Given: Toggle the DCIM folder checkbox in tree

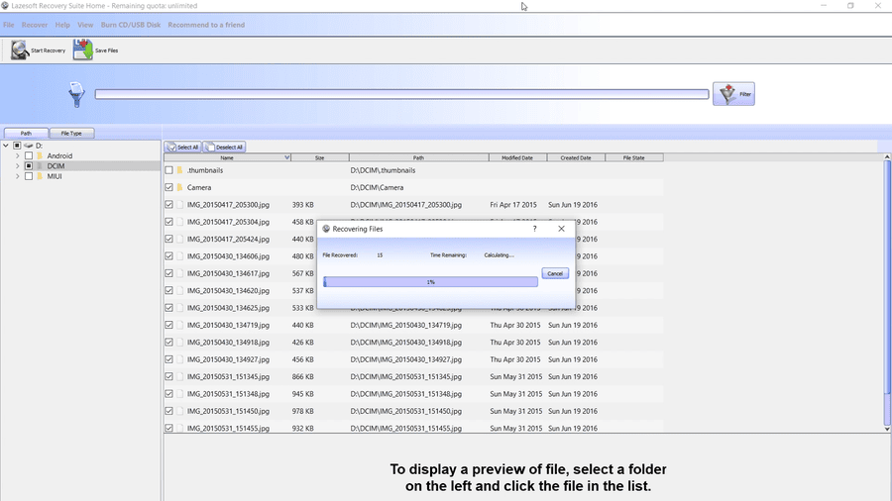Looking at the screenshot, I should point(29,166).
